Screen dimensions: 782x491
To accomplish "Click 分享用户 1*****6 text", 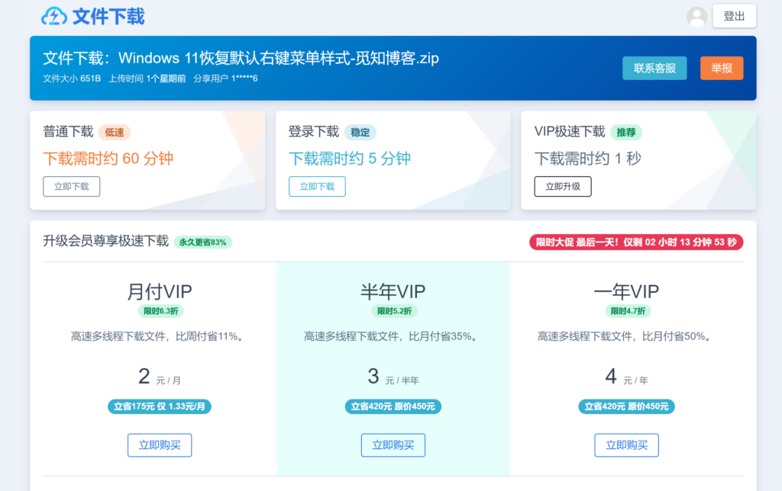I will pos(225,79).
